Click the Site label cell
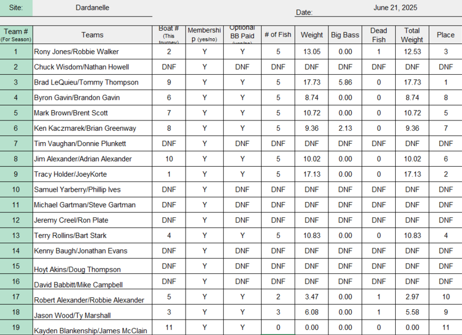462x335 pixels. pos(16,8)
